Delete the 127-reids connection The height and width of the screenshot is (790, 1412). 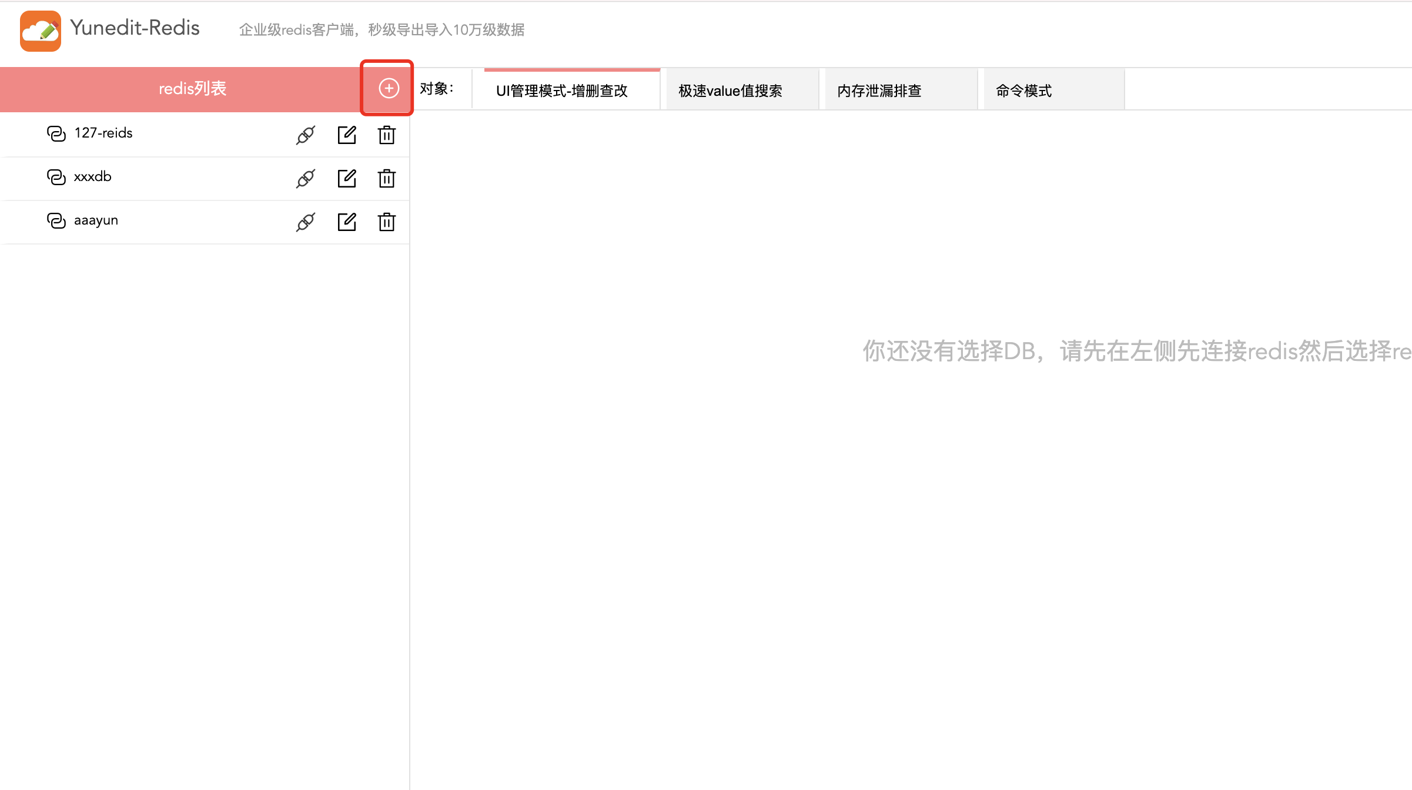click(386, 135)
